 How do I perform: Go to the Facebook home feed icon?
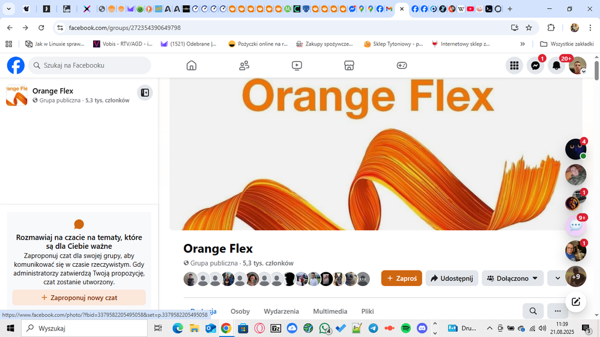(192, 66)
